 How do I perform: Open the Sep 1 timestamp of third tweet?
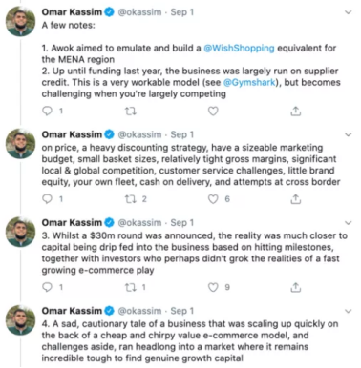(x=182, y=223)
